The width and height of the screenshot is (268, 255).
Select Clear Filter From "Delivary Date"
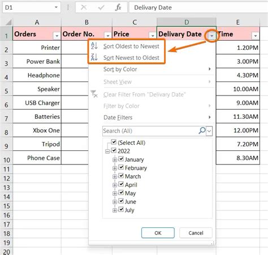click(x=145, y=94)
